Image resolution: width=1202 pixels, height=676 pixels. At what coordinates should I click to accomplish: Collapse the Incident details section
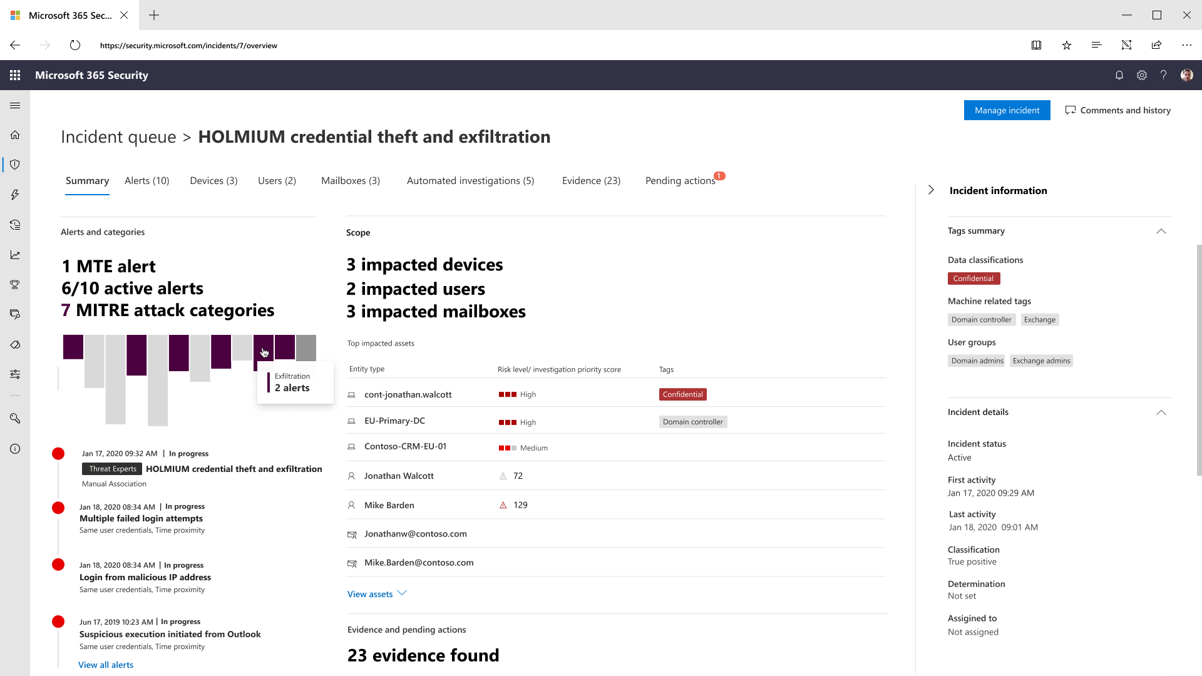point(1161,412)
